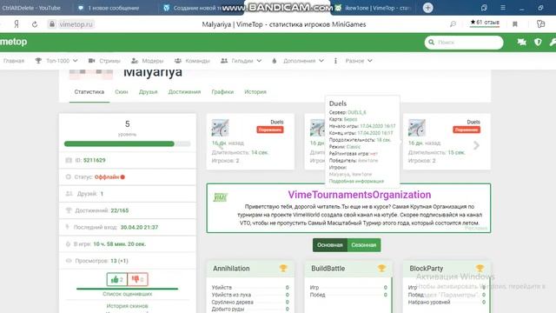Click the vimetop.ru address field
This screenshot has height=313, width=556.
click(x=76, y=24)
